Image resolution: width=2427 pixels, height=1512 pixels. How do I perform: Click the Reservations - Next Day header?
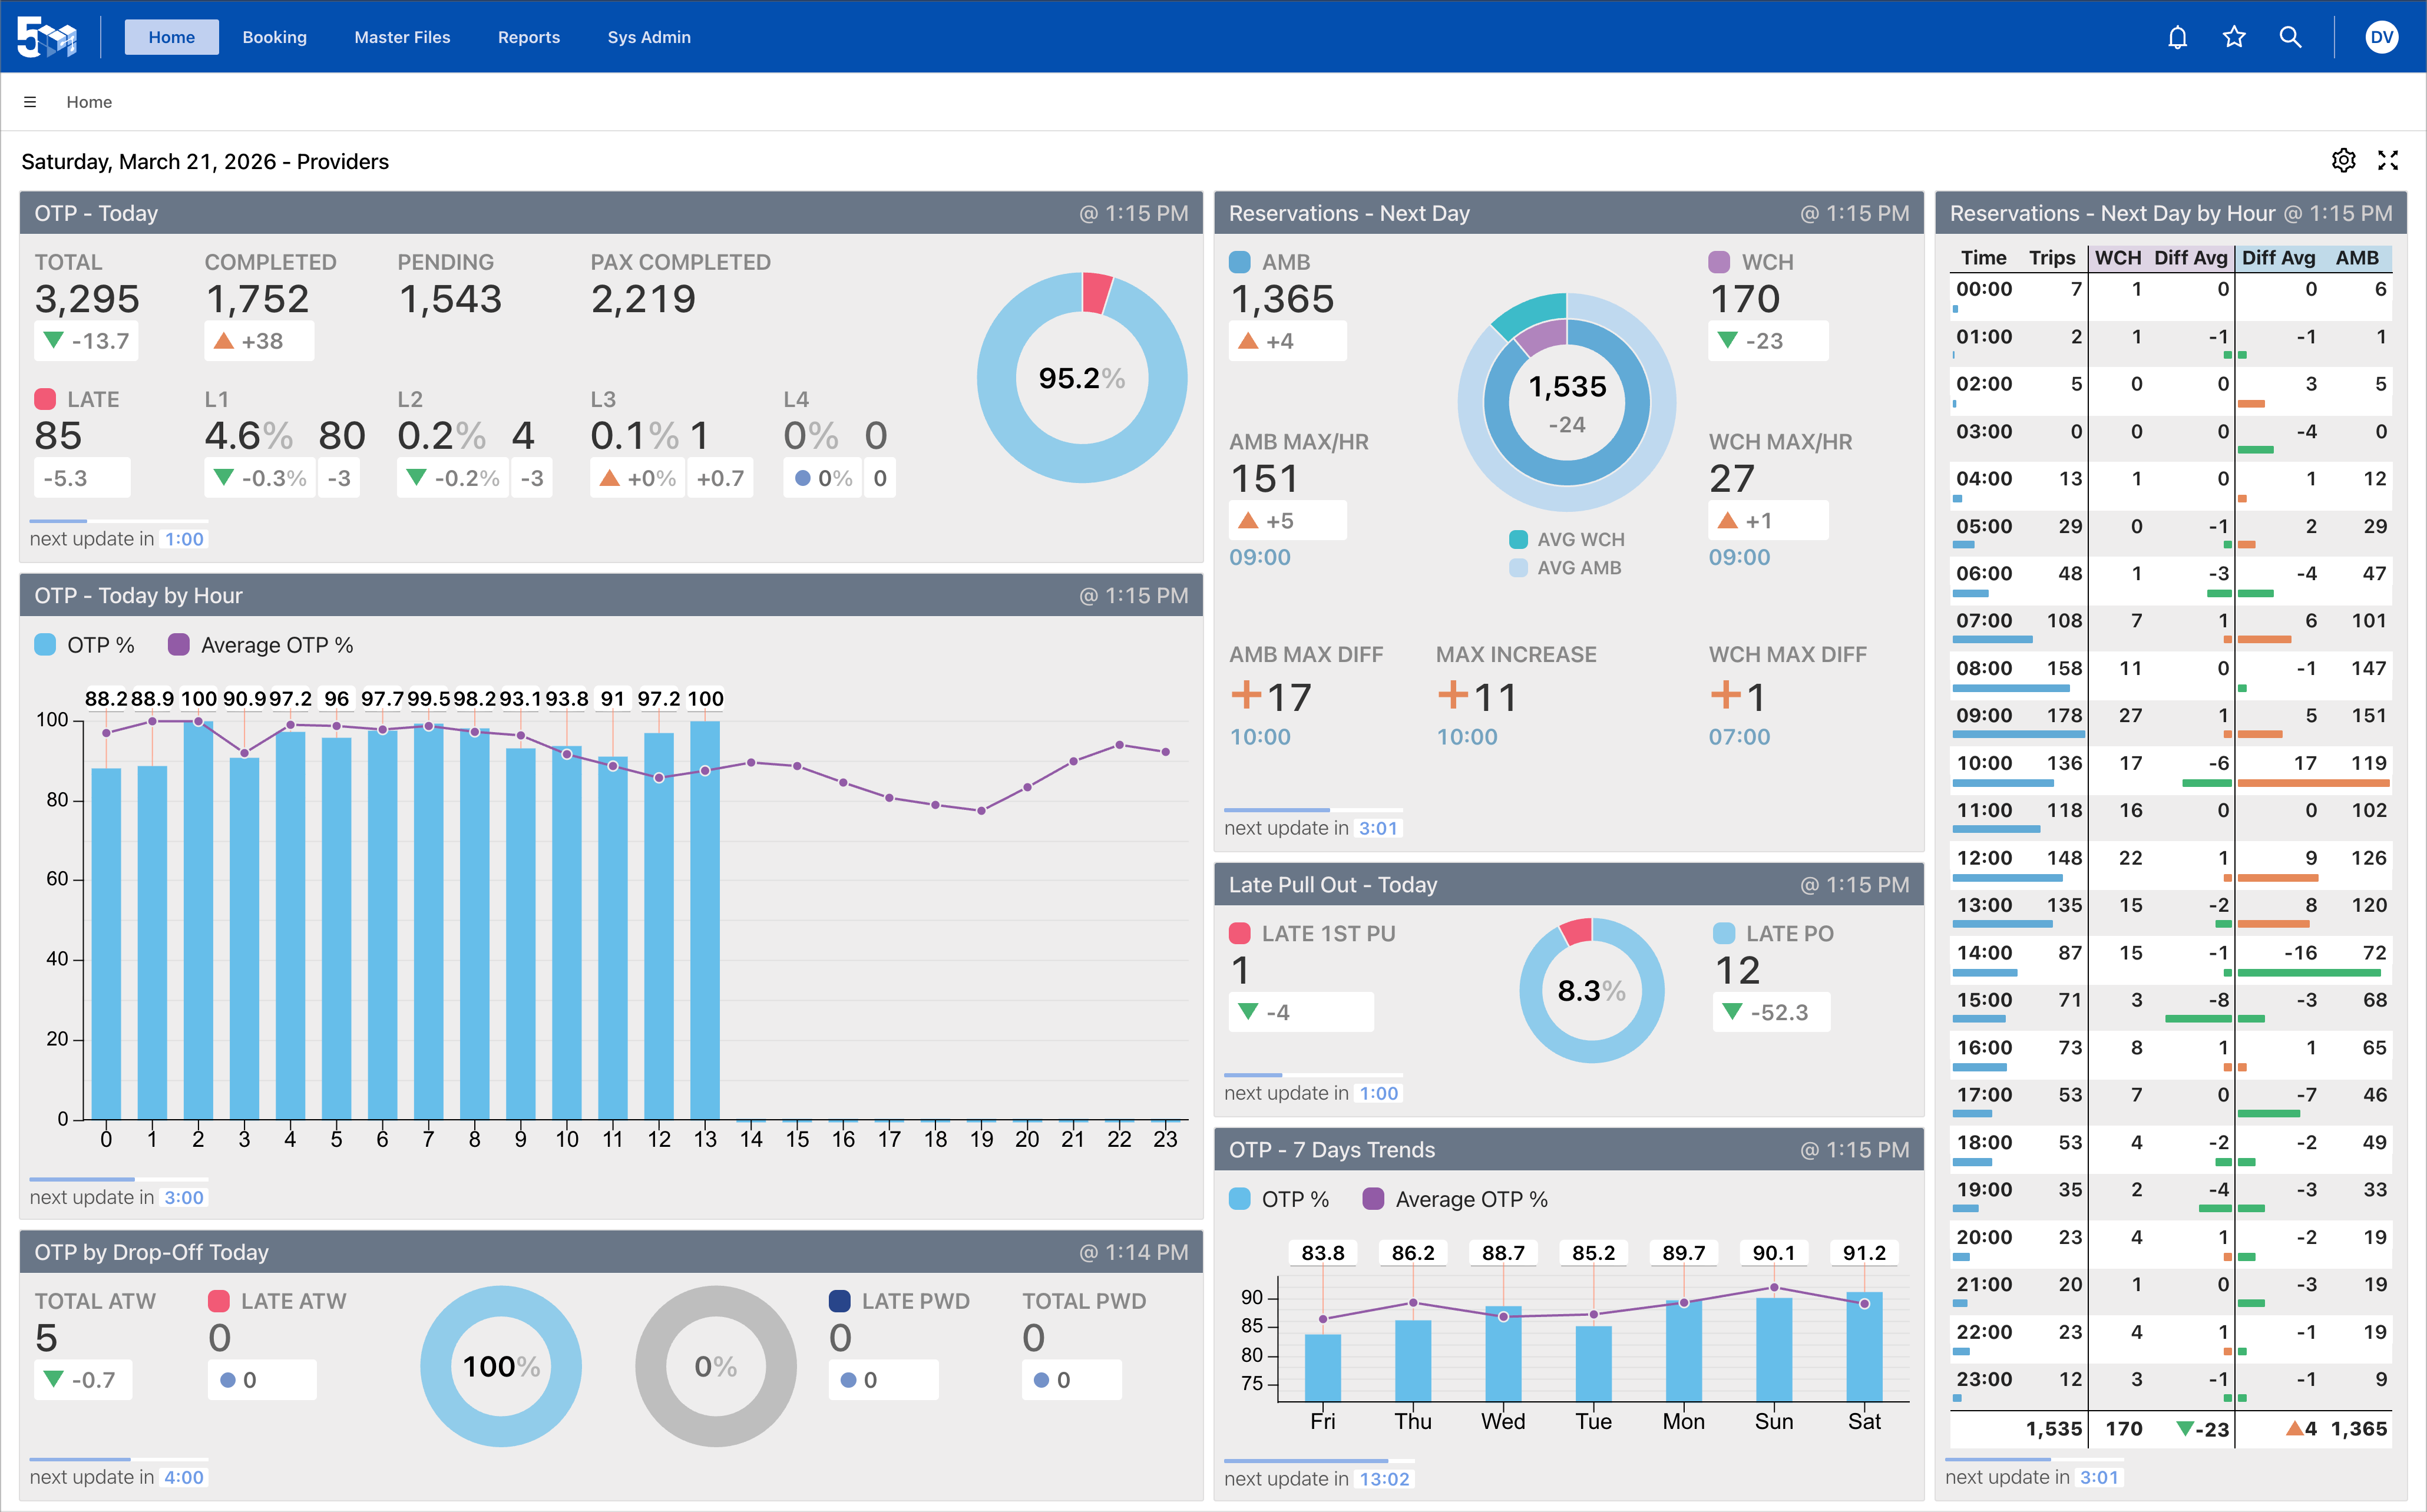tap(1568, 213)
